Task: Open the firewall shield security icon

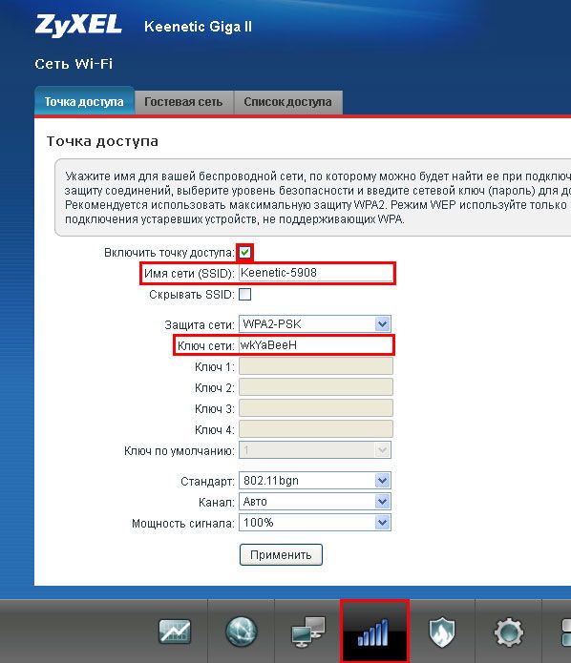Action: pyautogui.click(x=441, y=632)
